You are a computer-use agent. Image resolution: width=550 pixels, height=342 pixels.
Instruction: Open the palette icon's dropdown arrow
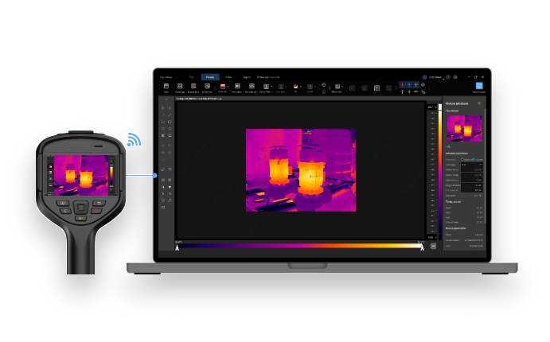click(x=228, y=87)
